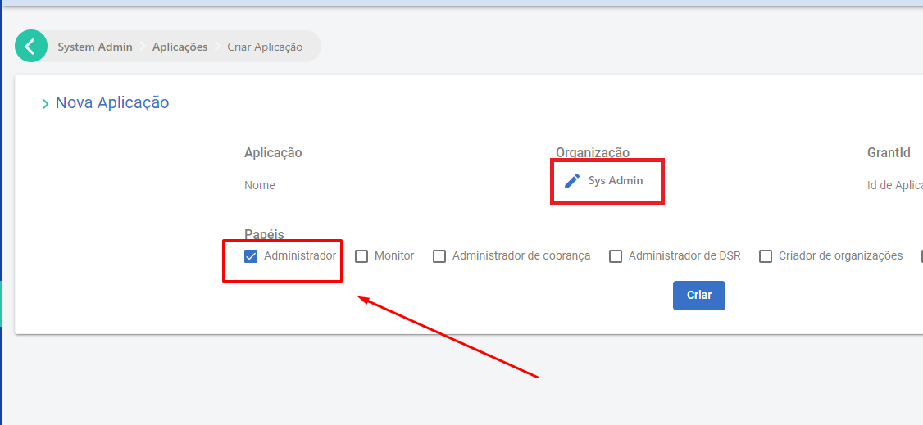This screenshot has width=923, height=425.
Task: Enable the Monitor role checkbox
Action: 361,256
